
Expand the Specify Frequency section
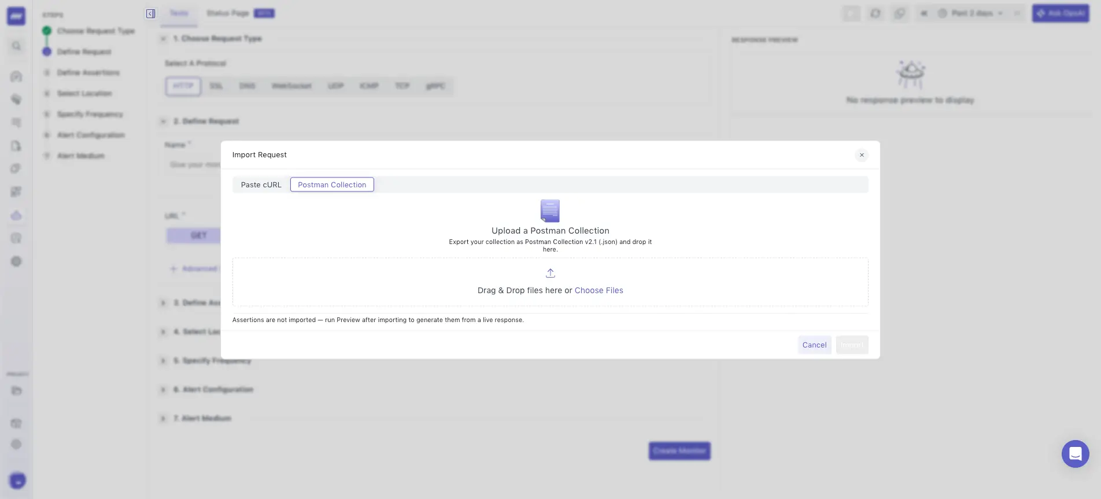tap(163, 361)
